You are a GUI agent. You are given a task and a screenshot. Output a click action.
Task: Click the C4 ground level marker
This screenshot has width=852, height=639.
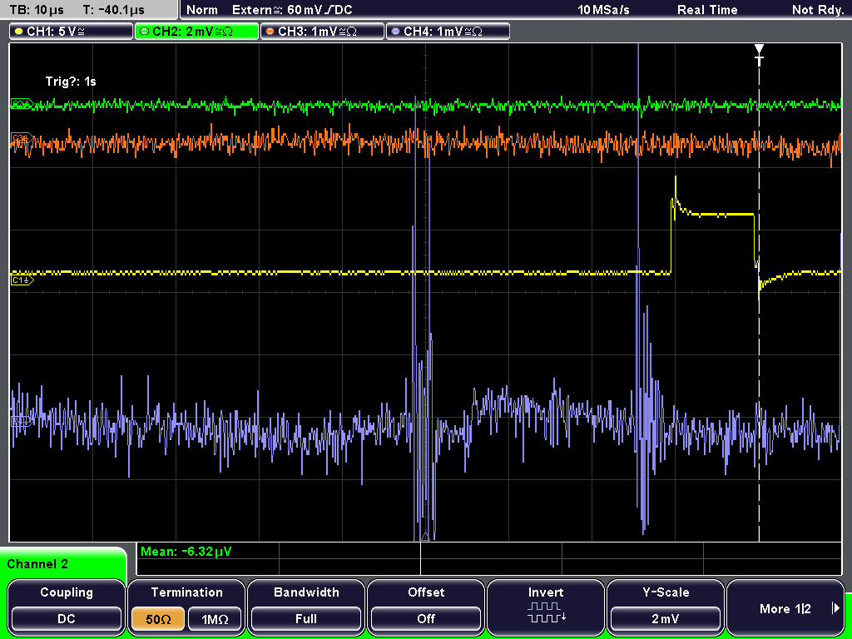[x=22, y=421]
